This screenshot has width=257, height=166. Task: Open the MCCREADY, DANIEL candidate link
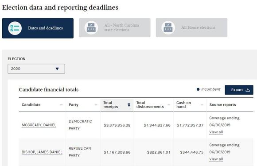click(x=39, y=125)
